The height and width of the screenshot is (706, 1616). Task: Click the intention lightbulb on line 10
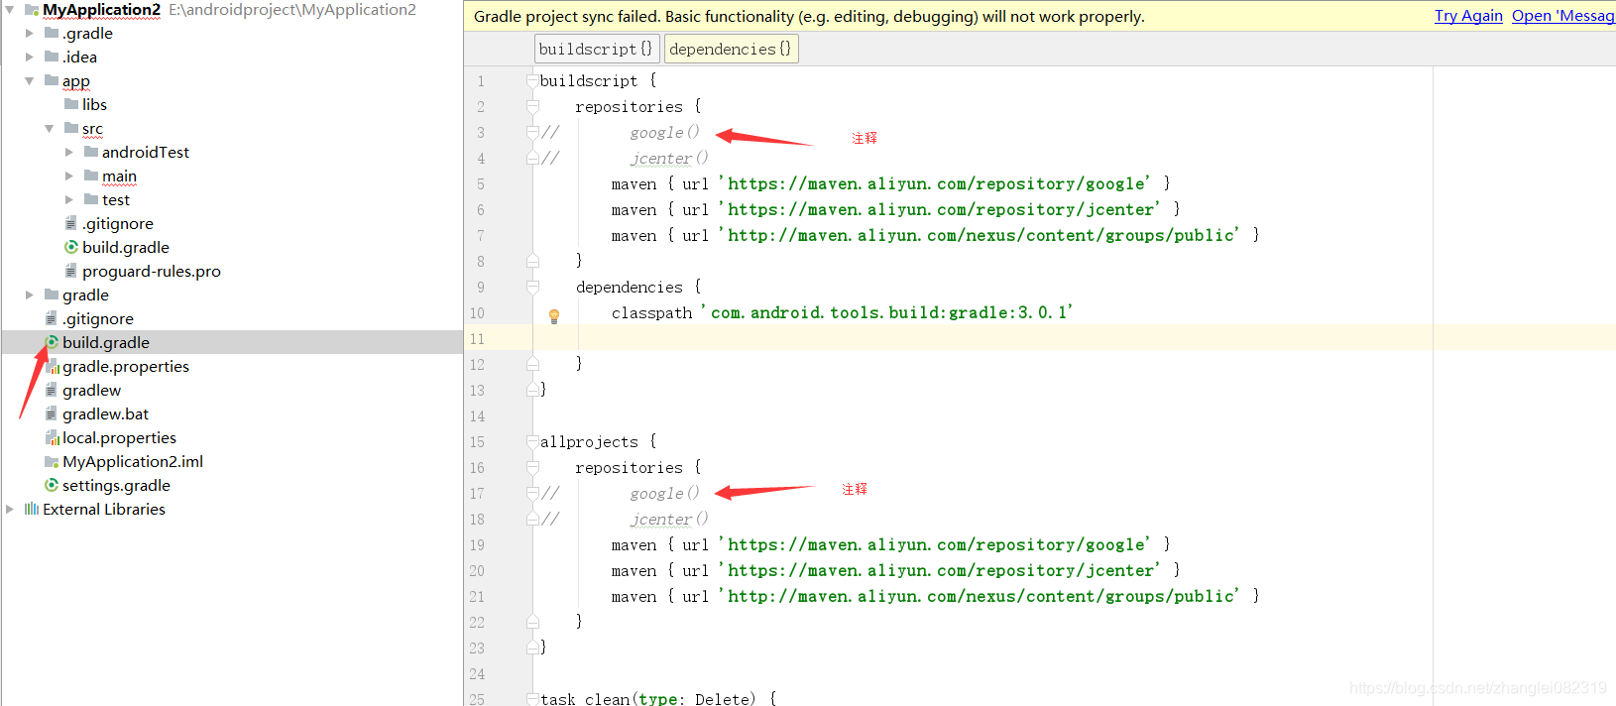click(x=554, y=316)
